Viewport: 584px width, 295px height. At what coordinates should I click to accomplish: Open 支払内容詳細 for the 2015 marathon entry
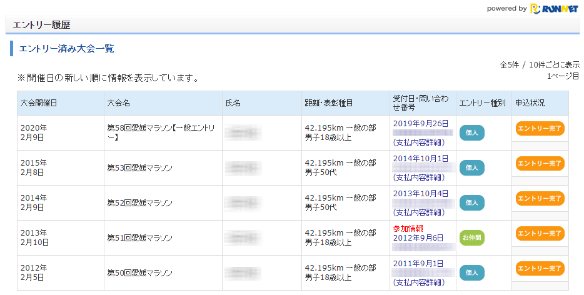pos(419,177)
